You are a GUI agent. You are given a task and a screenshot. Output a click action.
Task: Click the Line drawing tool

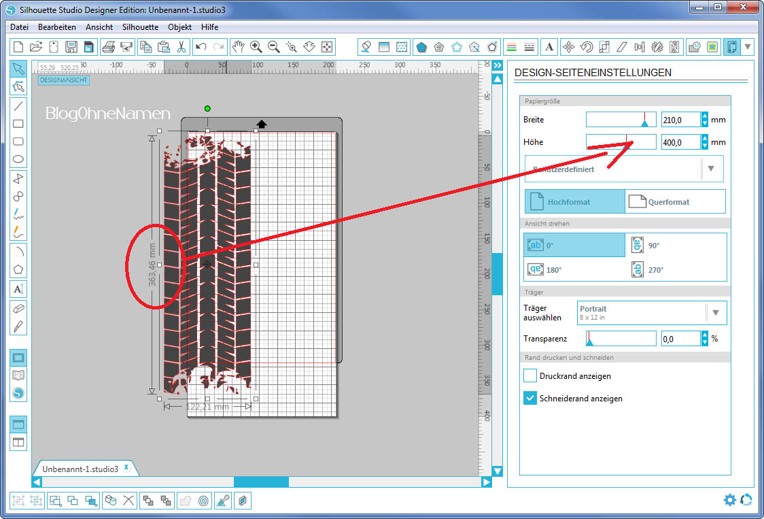(18, 105)
